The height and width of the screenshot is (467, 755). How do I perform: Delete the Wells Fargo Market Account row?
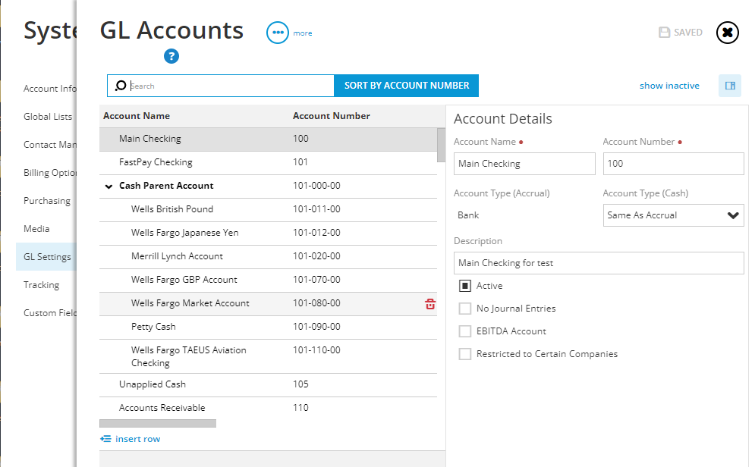pyautogui.click(x=430, y=303)
